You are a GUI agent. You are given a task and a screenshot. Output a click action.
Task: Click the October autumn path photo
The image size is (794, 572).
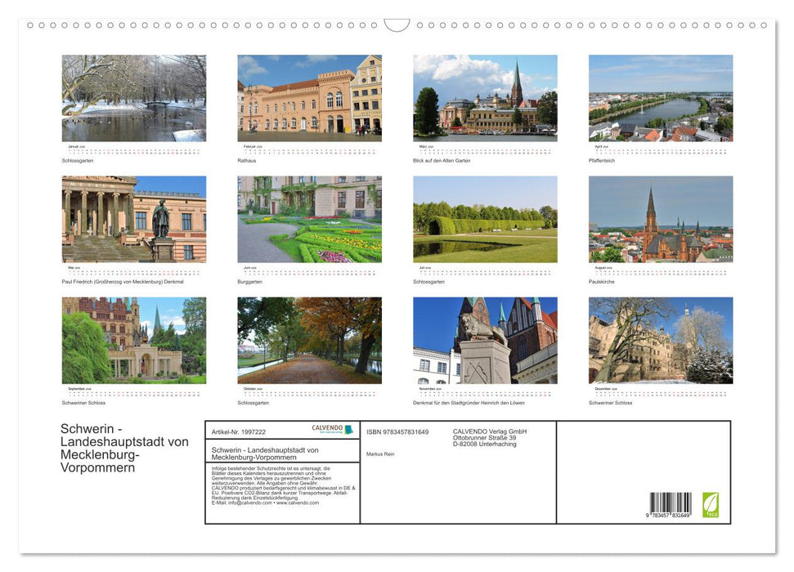click(309, 338)
